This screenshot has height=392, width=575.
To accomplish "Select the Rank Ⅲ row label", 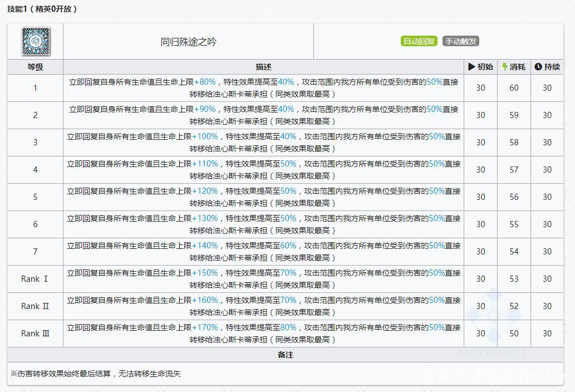I will tap(35, 334).
